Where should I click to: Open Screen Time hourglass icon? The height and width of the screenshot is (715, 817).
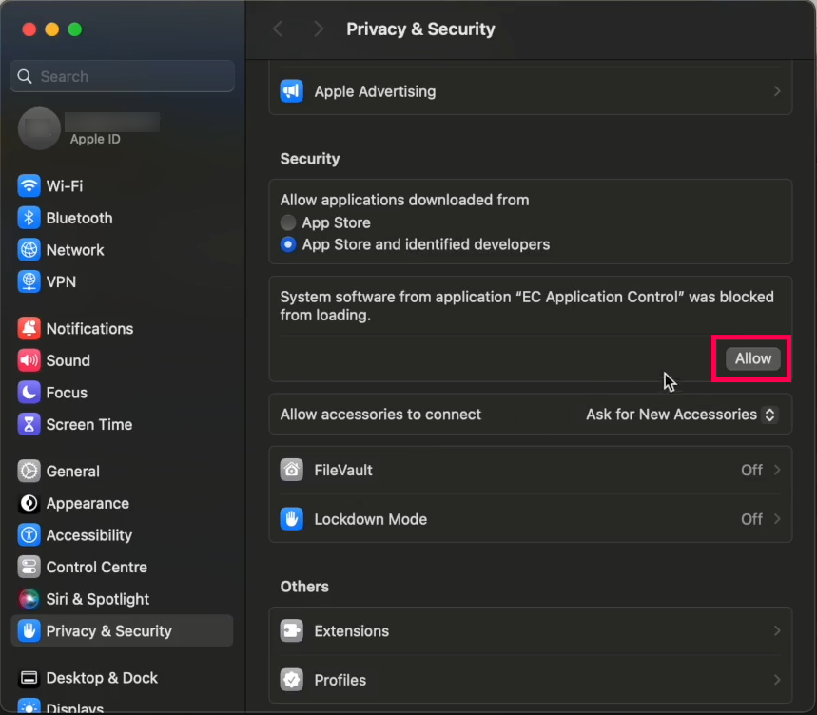point(29,424)
